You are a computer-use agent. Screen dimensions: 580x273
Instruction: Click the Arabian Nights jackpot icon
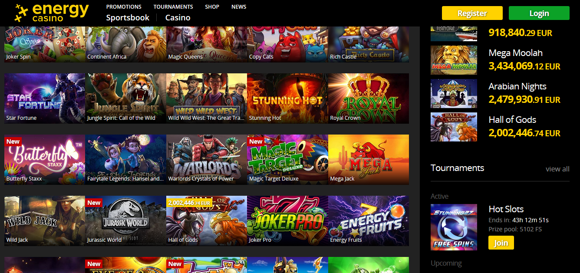(x=454, y=93)
